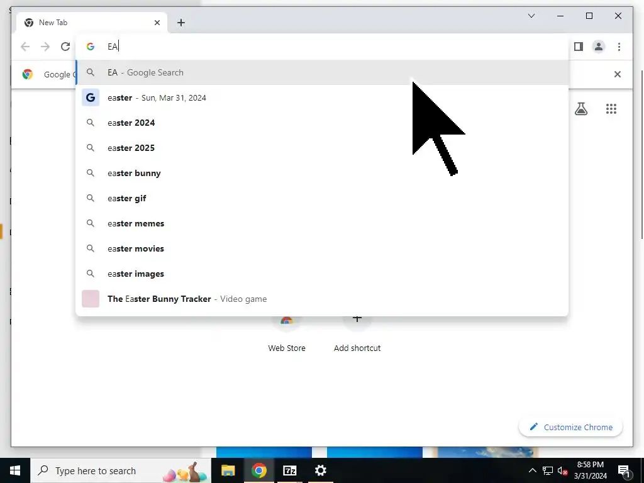Click the Chrome logo in the info bar
644x483 pixels.
pos(28,74)
